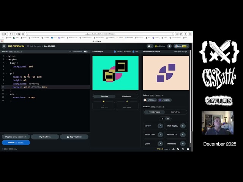Viewport: 243px width, 182px height.
Task: Click the High score card
Action: tap(127, 105)
